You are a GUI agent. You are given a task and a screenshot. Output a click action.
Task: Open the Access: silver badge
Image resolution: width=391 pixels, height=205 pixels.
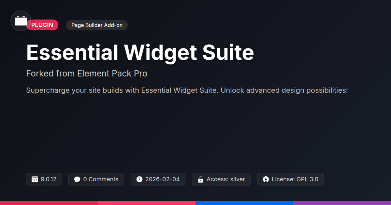click(221, 179)
